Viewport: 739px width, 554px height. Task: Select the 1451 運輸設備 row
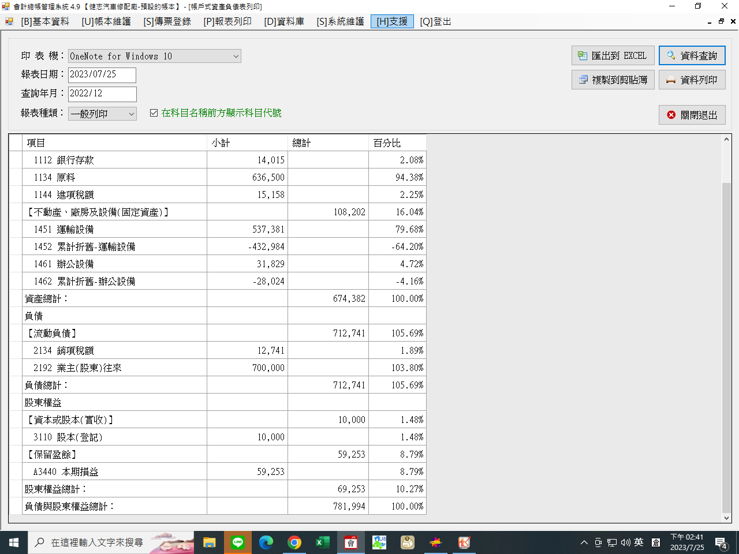(x=218, y=229)
